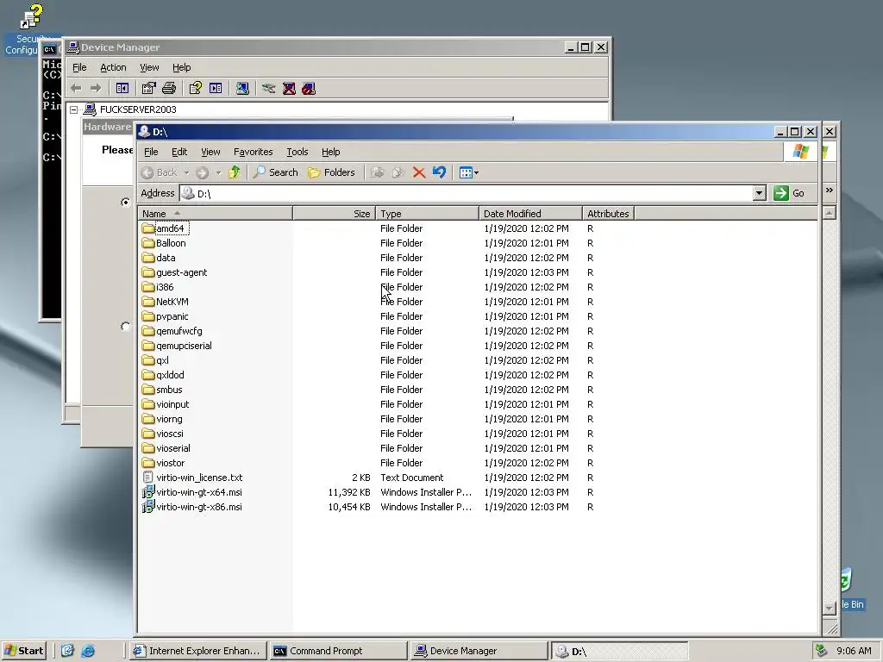Screen dimensions: 883x662
Task: Select virtio-win-gt-x86.msi installer
Action: 192,507
